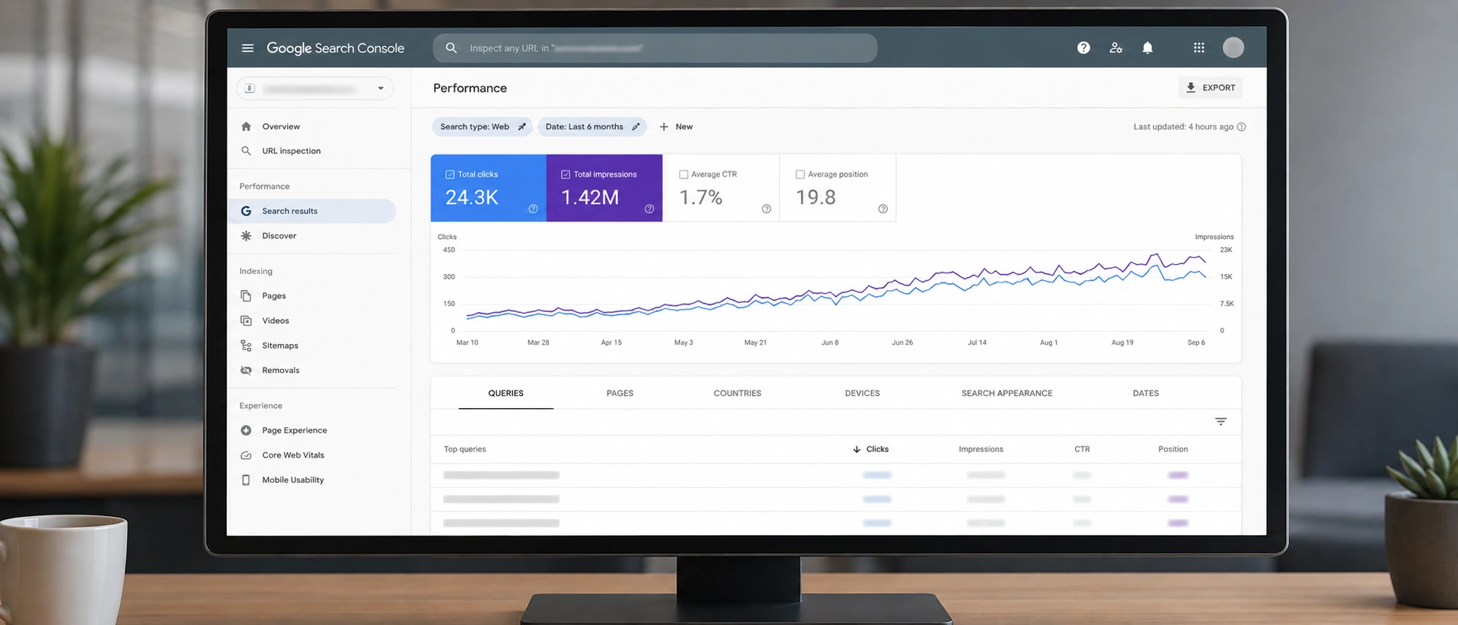
Task: Switch to the QUERIES tab
Action: [x=506, y=394]
